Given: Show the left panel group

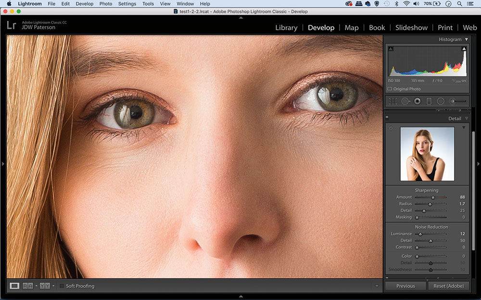Looking at the screenshot, I should [x=3, y=164].
